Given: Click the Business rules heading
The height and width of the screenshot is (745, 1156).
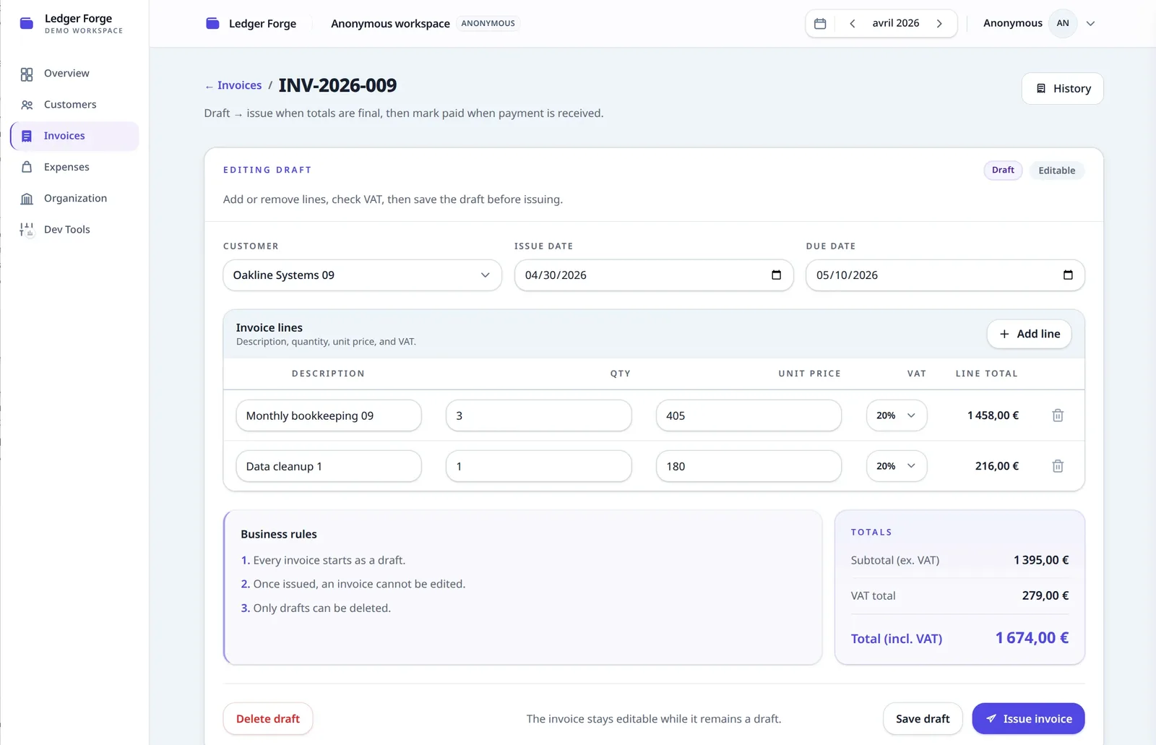Looking at the screenshot, I should [x=279, y=534].
